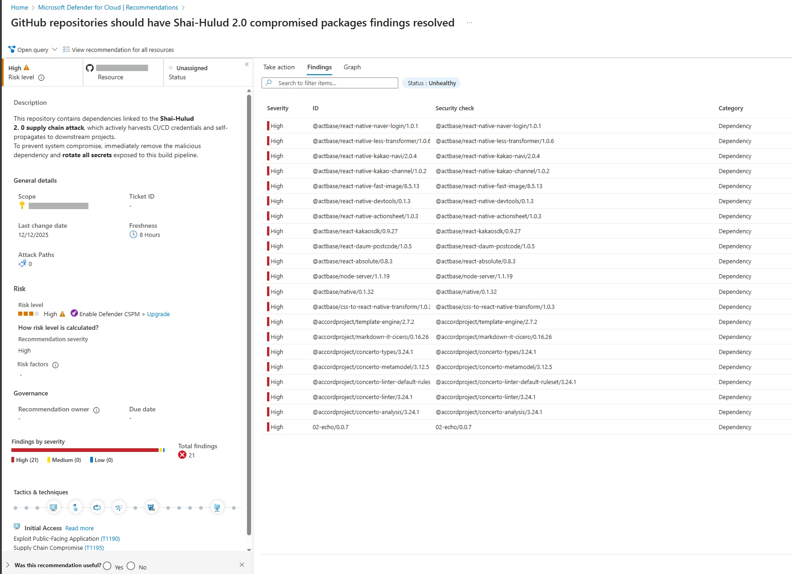Screen dimensions: 792x574
Task: Click the Persistence circular arrows tactic icon
Action: pyautogui.click(x=97, y=507)
